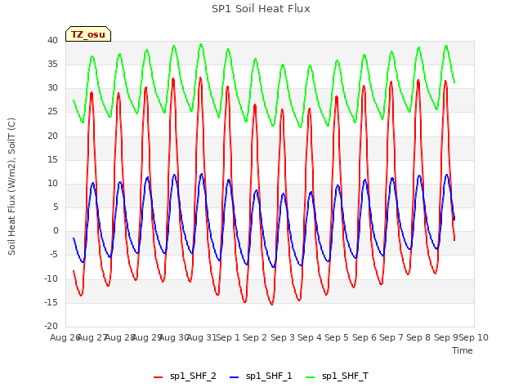Click the Sep 7 x-axis date label
Image resolution: width=523 pixels, height=392 pixels.
pyautogui.click(x=391, y=337)
